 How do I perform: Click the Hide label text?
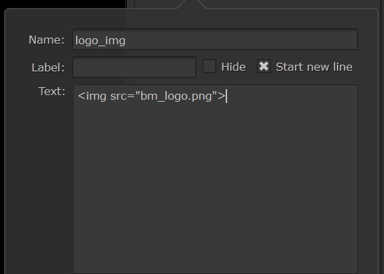pyautogui.click(x=234, y=67)
